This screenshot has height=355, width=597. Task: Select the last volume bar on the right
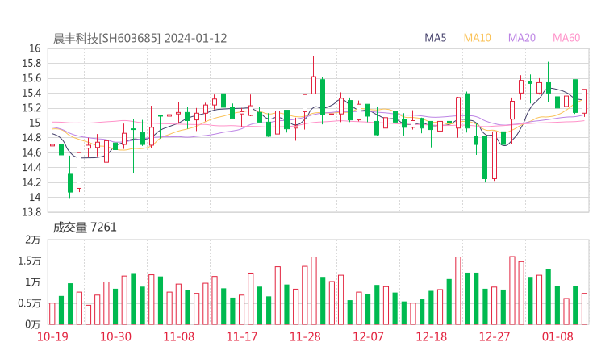point(584,309)
